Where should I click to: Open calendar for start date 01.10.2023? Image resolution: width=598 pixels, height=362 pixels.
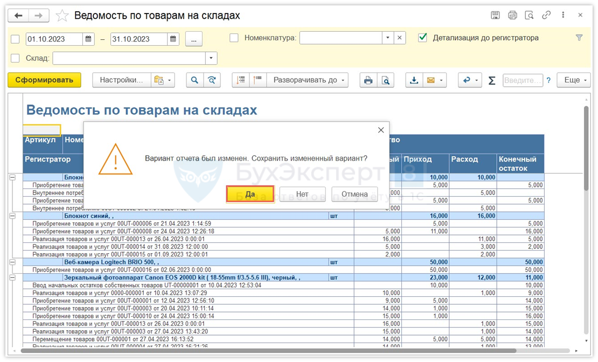click(x=89, y=39)
